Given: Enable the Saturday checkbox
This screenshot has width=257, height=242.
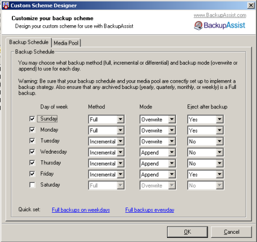Looking at the screenshot, I should coord(32,185).
